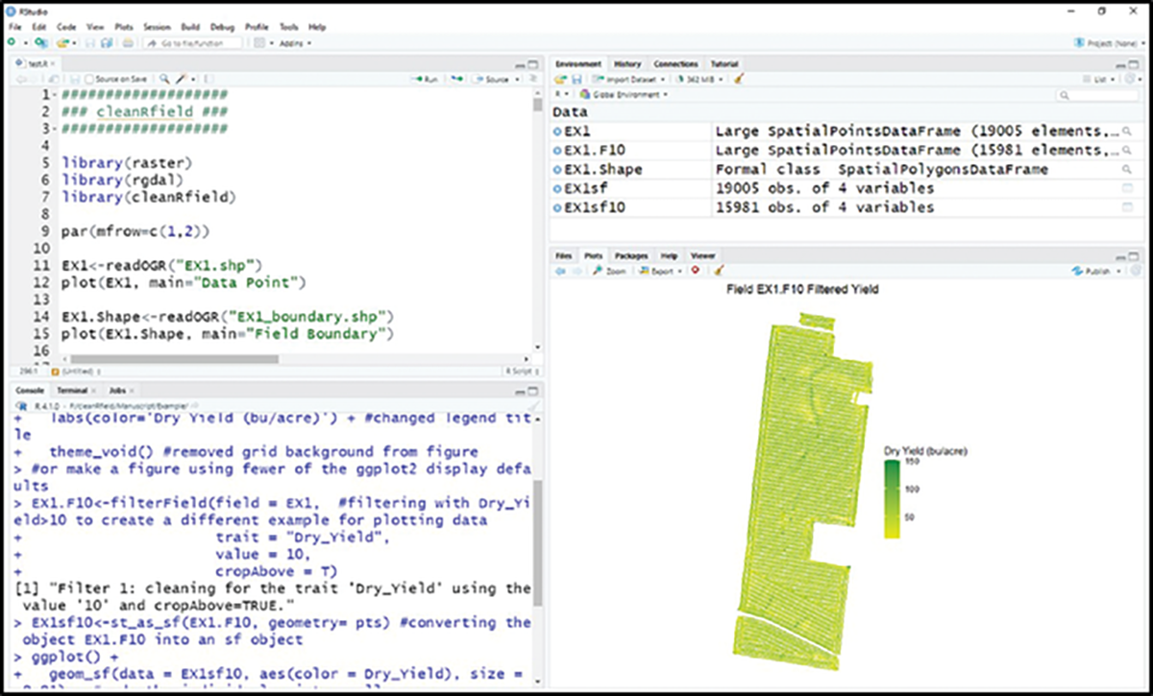Switch to the Tutorial tab

pos(724,64)
